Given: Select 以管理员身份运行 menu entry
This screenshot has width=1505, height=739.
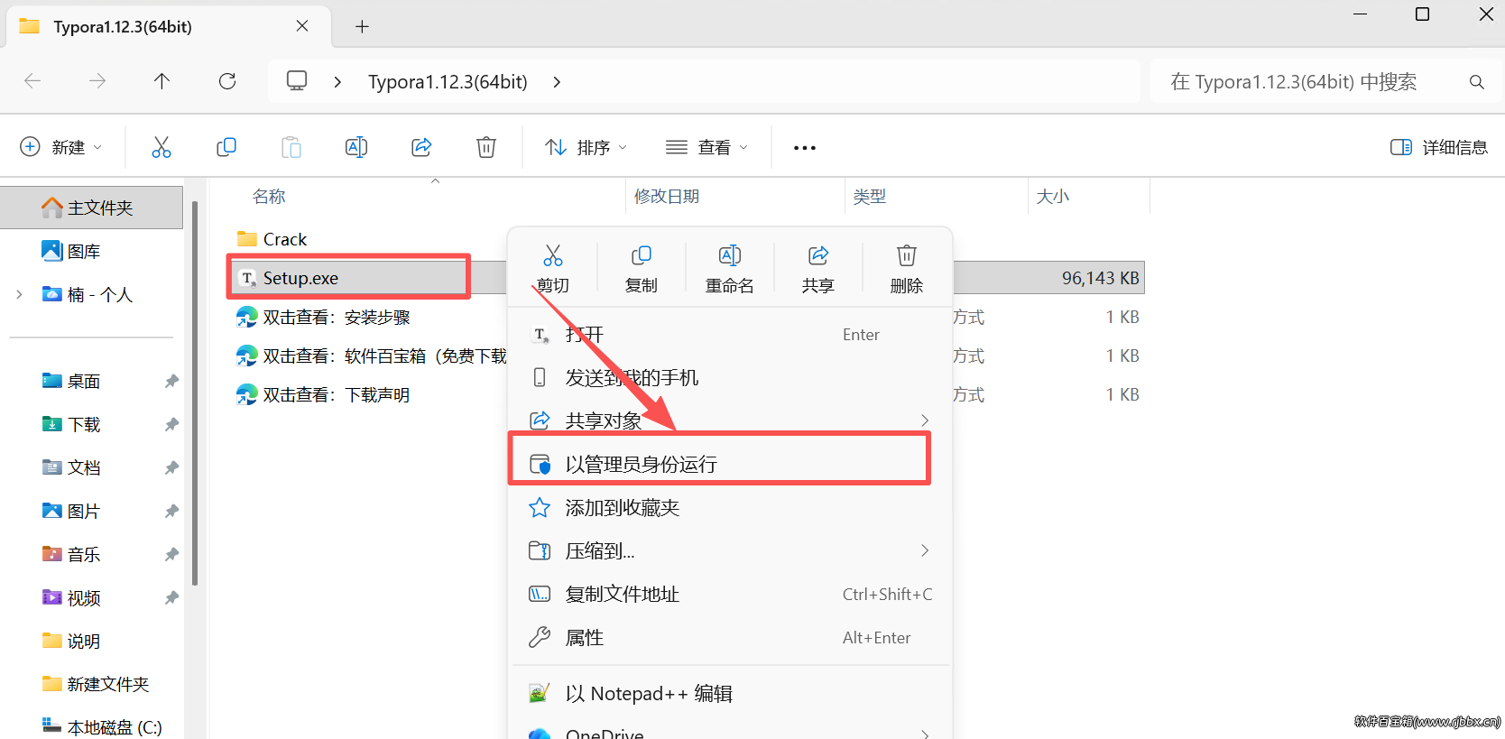Looking at the screenshot, I should tap(731, 464).
